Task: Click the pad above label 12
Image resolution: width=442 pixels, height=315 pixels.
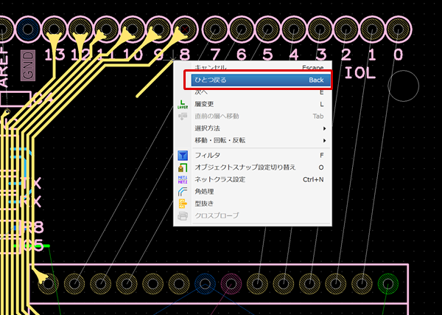Action: (80, 29)
